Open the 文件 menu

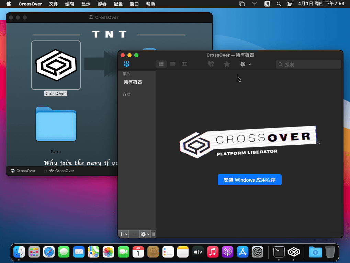point(54,4)
